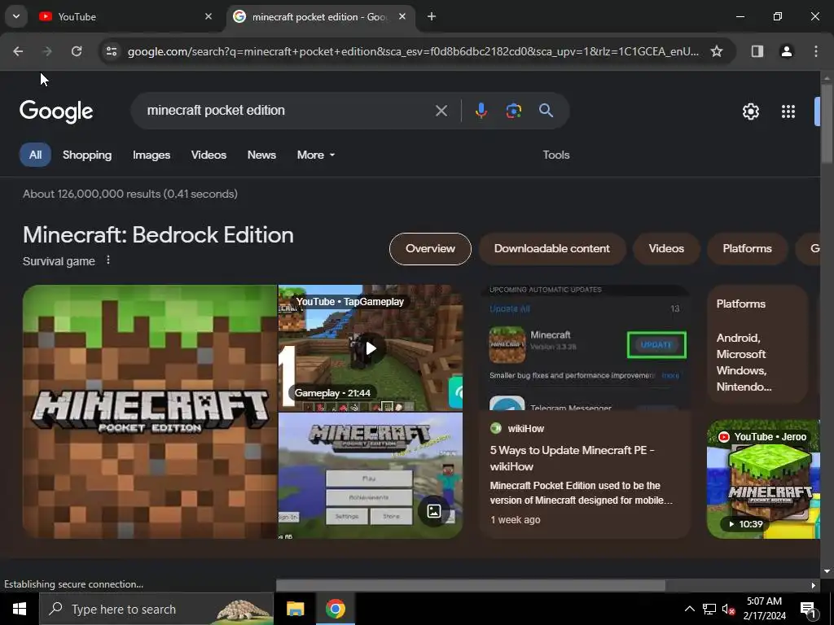Open search Tools
Screen dimensions: 834x625
tap(555, 155)
